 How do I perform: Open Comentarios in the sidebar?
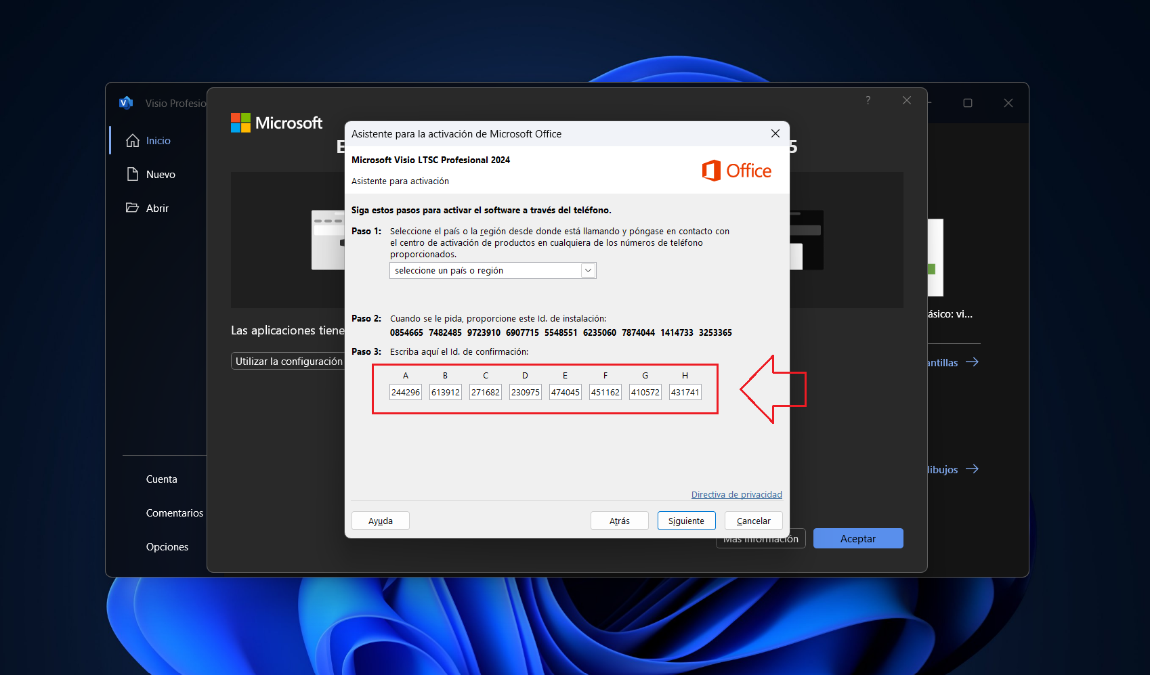click(175, 513)
